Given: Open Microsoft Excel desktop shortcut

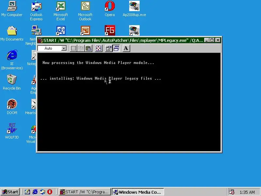Looking at the screenshot, I should [61, 11].
